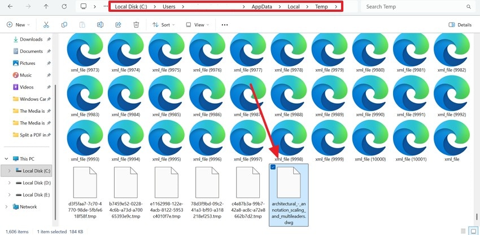
Task: Select the 78d3f9bd .tmp file name
Action: tap(207, 210)
